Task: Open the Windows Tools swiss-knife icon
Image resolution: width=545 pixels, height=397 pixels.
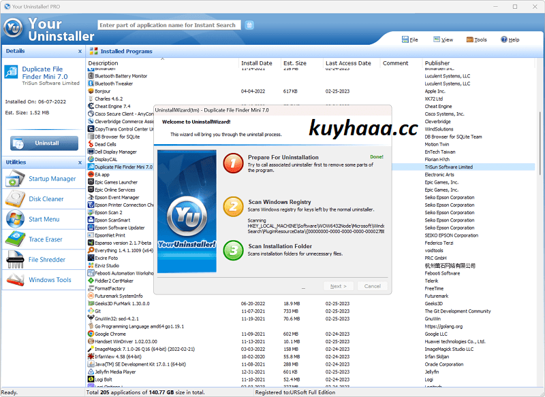Action: click(15, 279)
